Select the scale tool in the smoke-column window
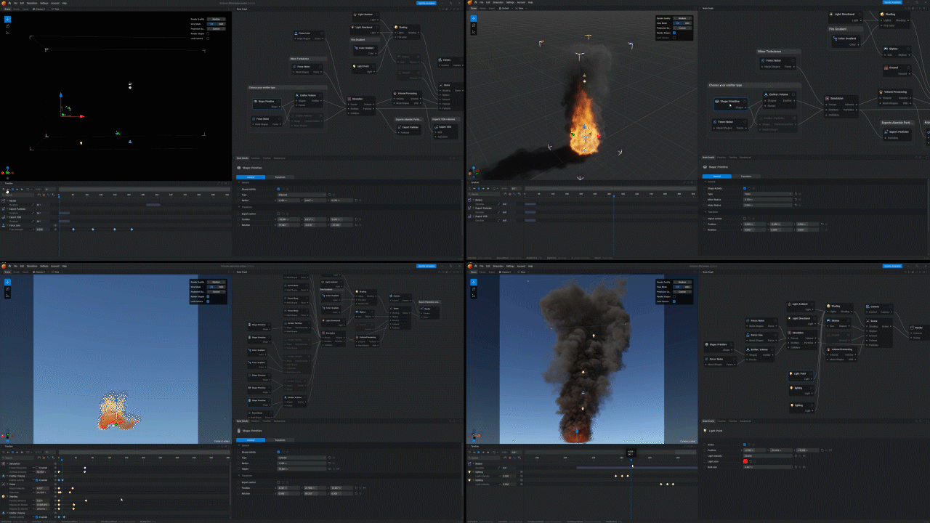Viewport: 930px width, 523px height. coord(473,295)
